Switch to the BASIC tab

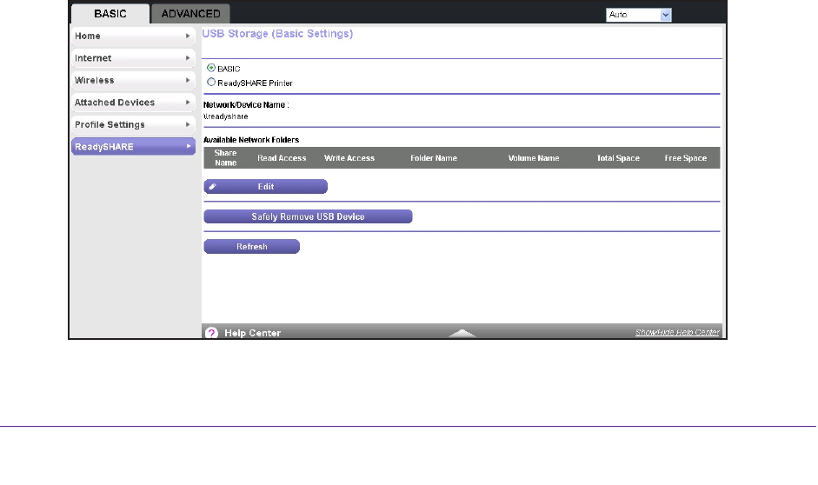click(110, 14)
